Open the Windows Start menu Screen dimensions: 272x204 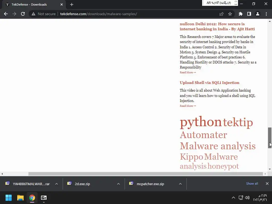tap(8, 198)
